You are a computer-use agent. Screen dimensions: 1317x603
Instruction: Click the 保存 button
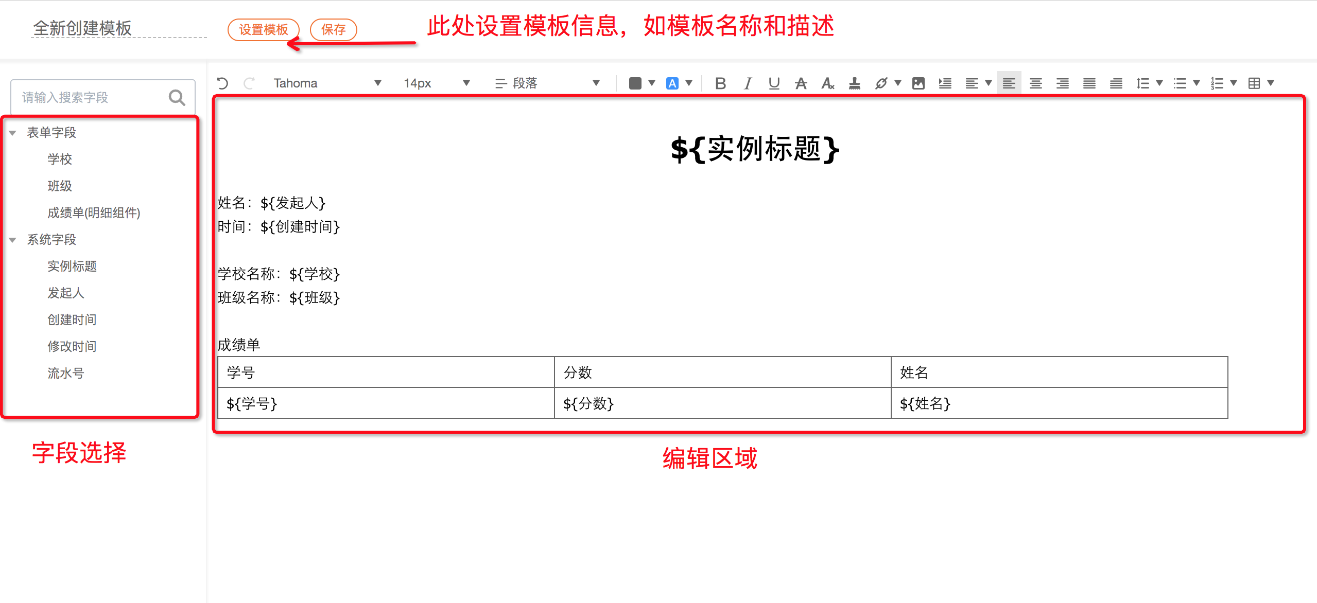tap(333, 30)
